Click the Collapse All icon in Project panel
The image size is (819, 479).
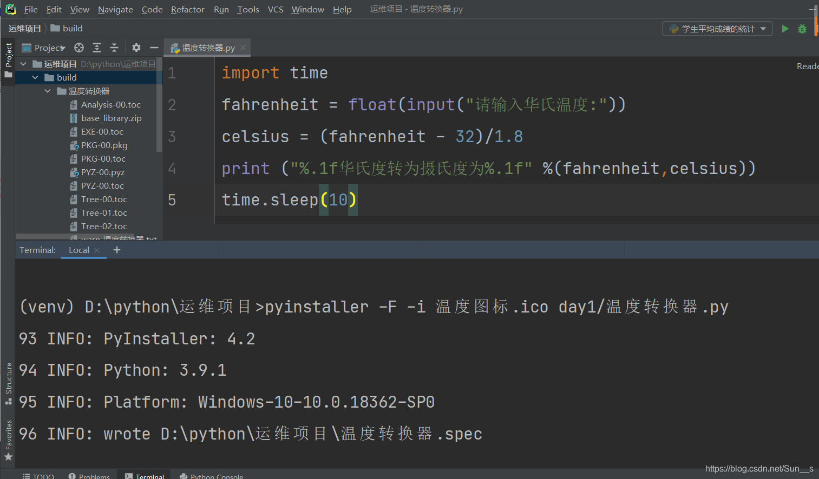114,48
